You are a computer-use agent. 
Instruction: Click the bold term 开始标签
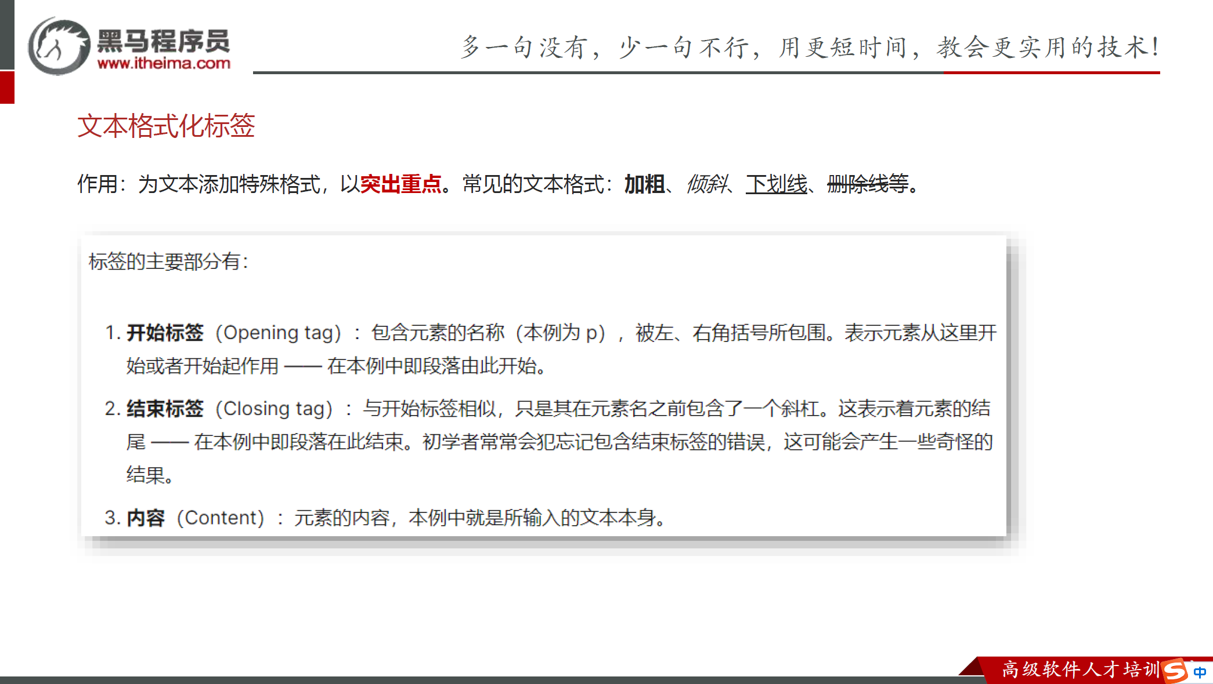point(165,333)
